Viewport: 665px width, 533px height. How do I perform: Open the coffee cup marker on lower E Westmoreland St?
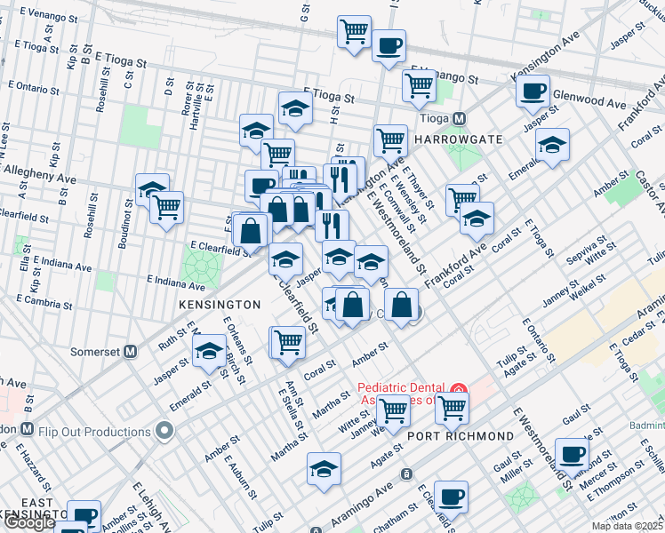click(x=573, y=455)
